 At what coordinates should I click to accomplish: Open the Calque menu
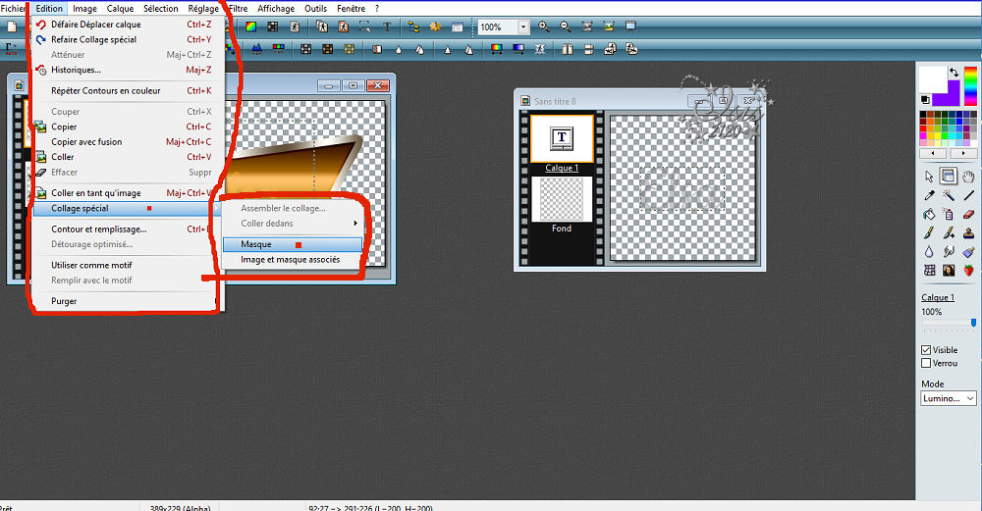click(x=120, y=8)
